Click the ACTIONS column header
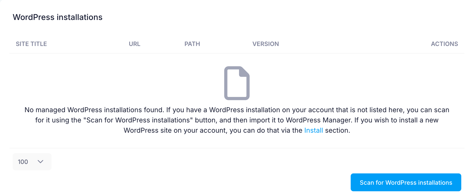This screenshot has height=196, width=466. click(x=444, y=44)
